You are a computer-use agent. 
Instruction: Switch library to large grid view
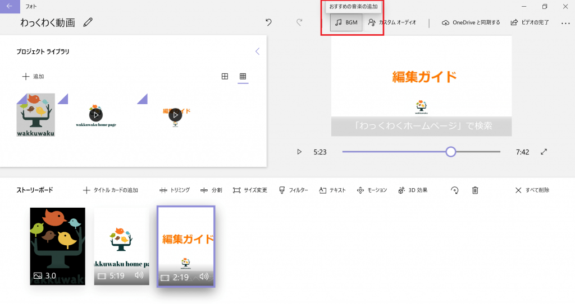pyautogui.click(x=225, y=77)
